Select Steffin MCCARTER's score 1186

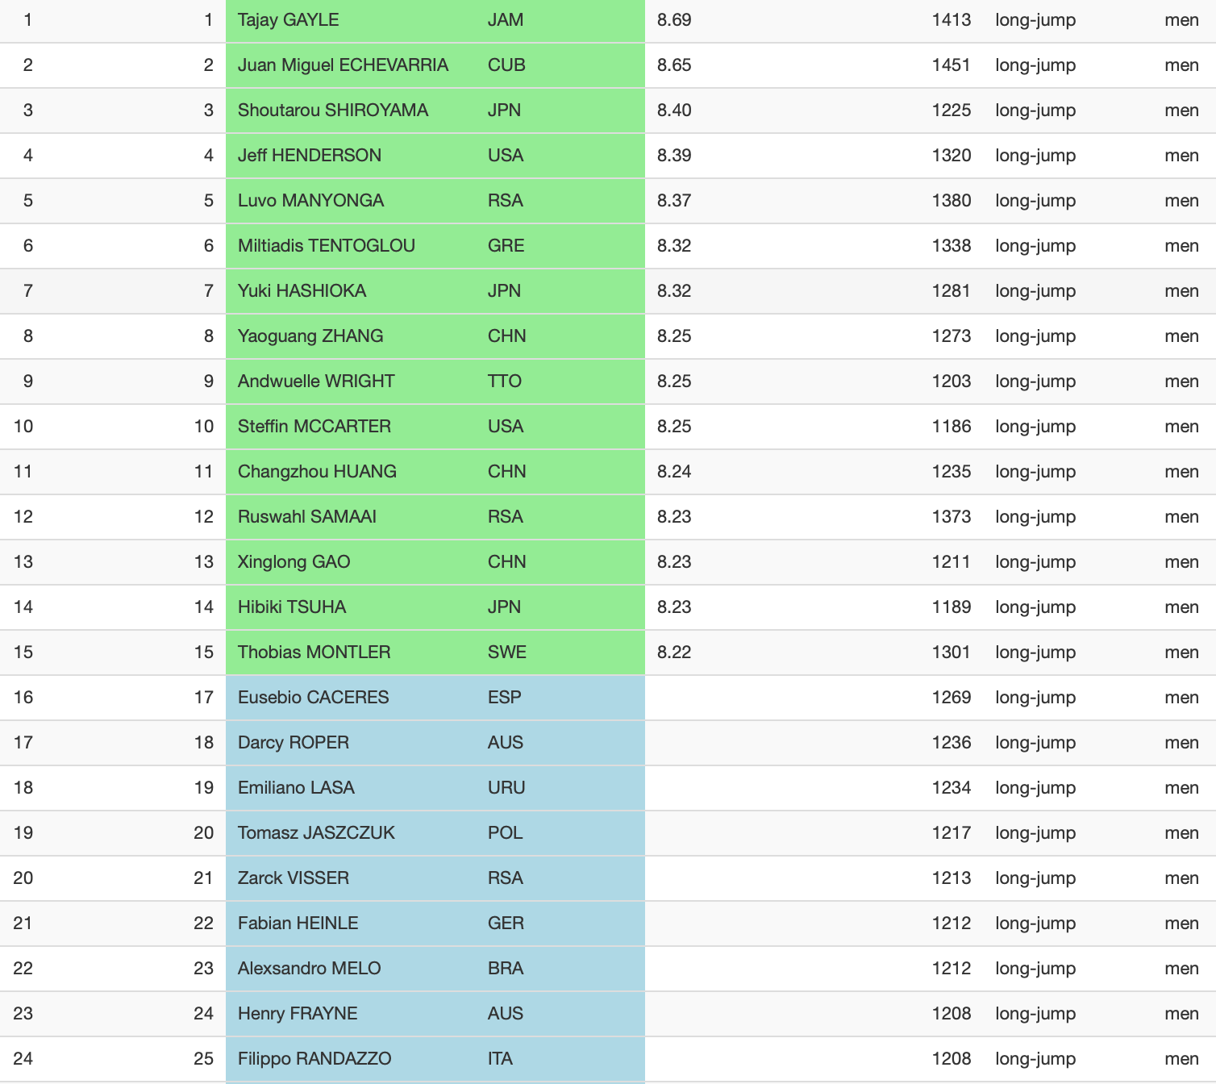click(951, 427)
